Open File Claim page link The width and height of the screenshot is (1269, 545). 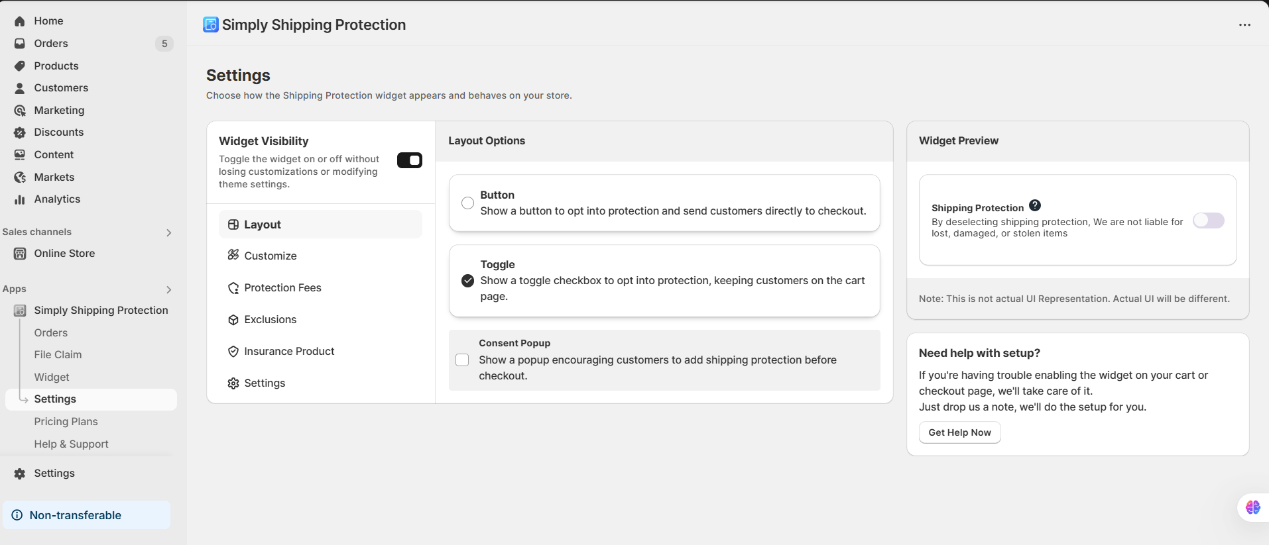click(58, 355)
